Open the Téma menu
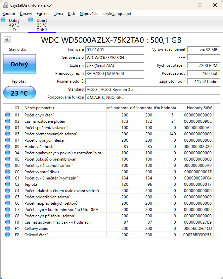 tap(59, 14)
